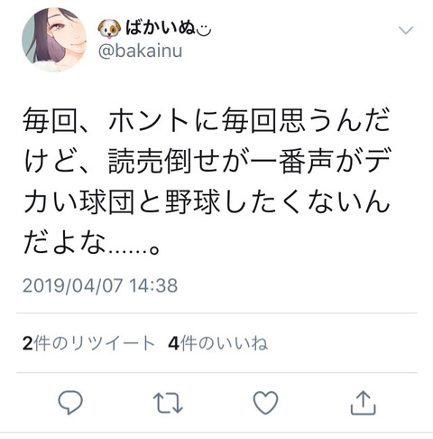This screenshot has width=433, height=439.
Task: Click the display name ばかいぬ
Action: [x=161, y=28]
